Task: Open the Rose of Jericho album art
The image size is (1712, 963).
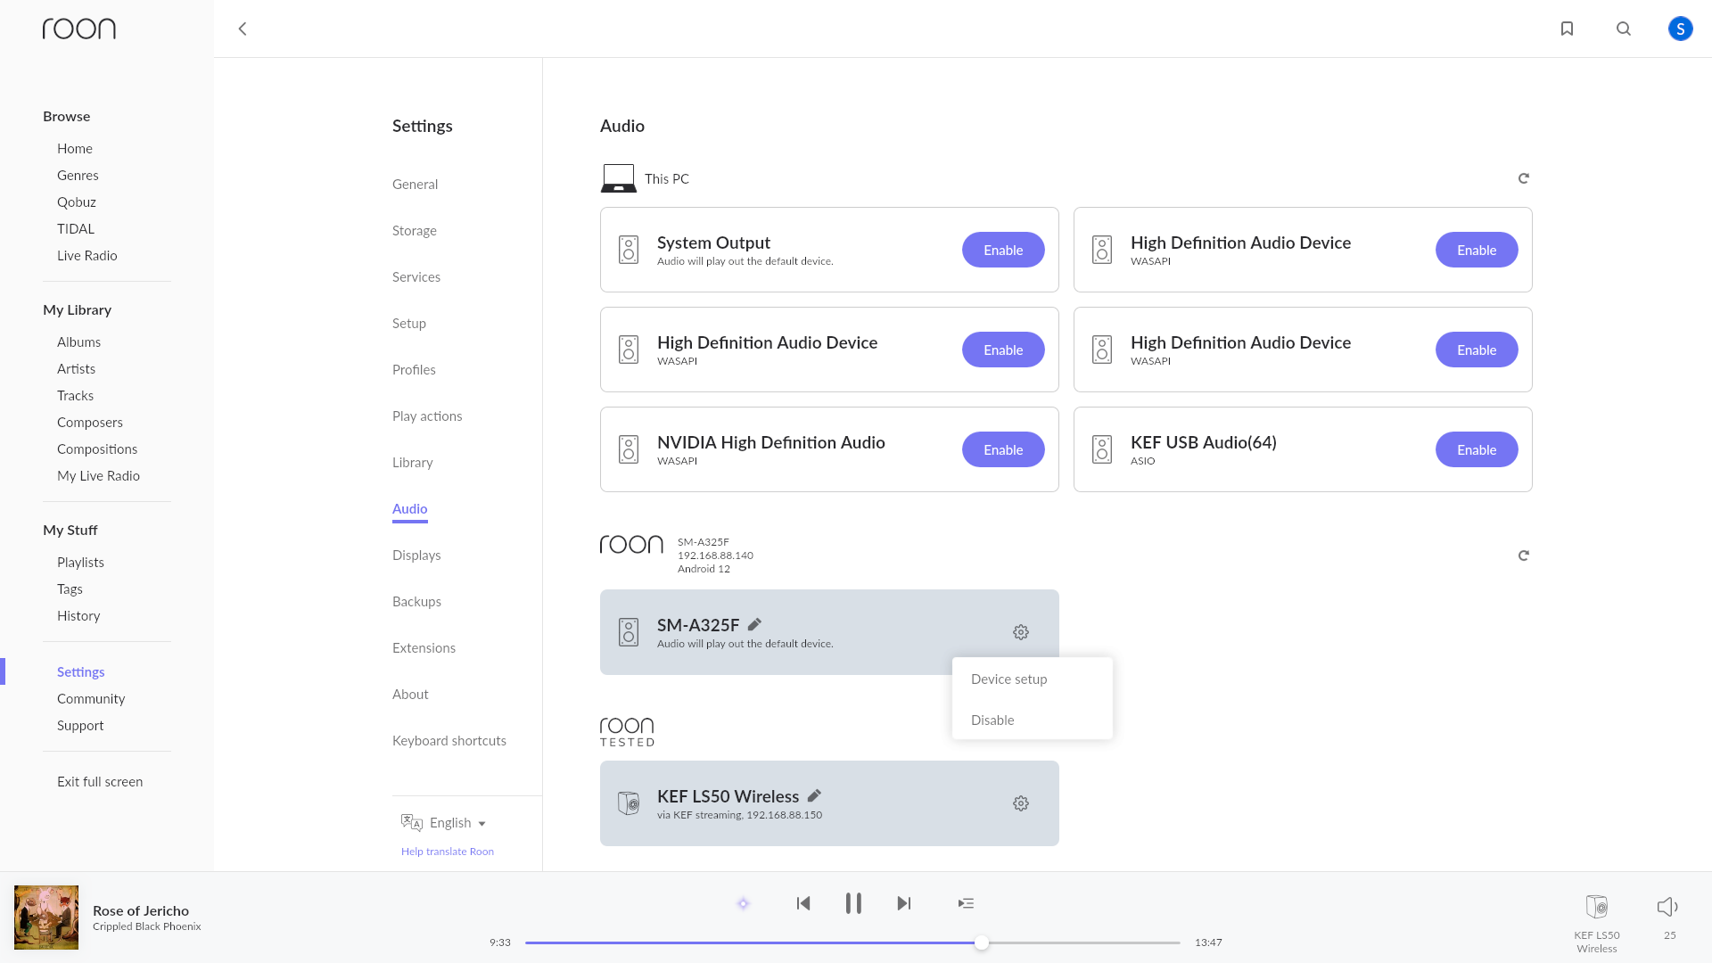Action: [46, 918]
